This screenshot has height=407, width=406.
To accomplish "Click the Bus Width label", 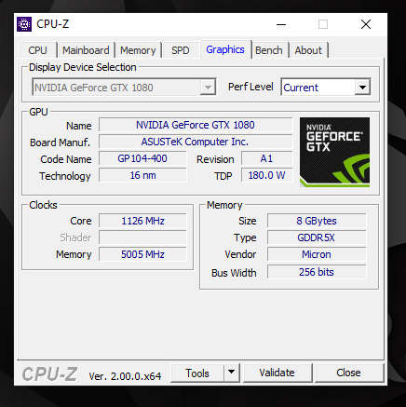I will [234, 273].
